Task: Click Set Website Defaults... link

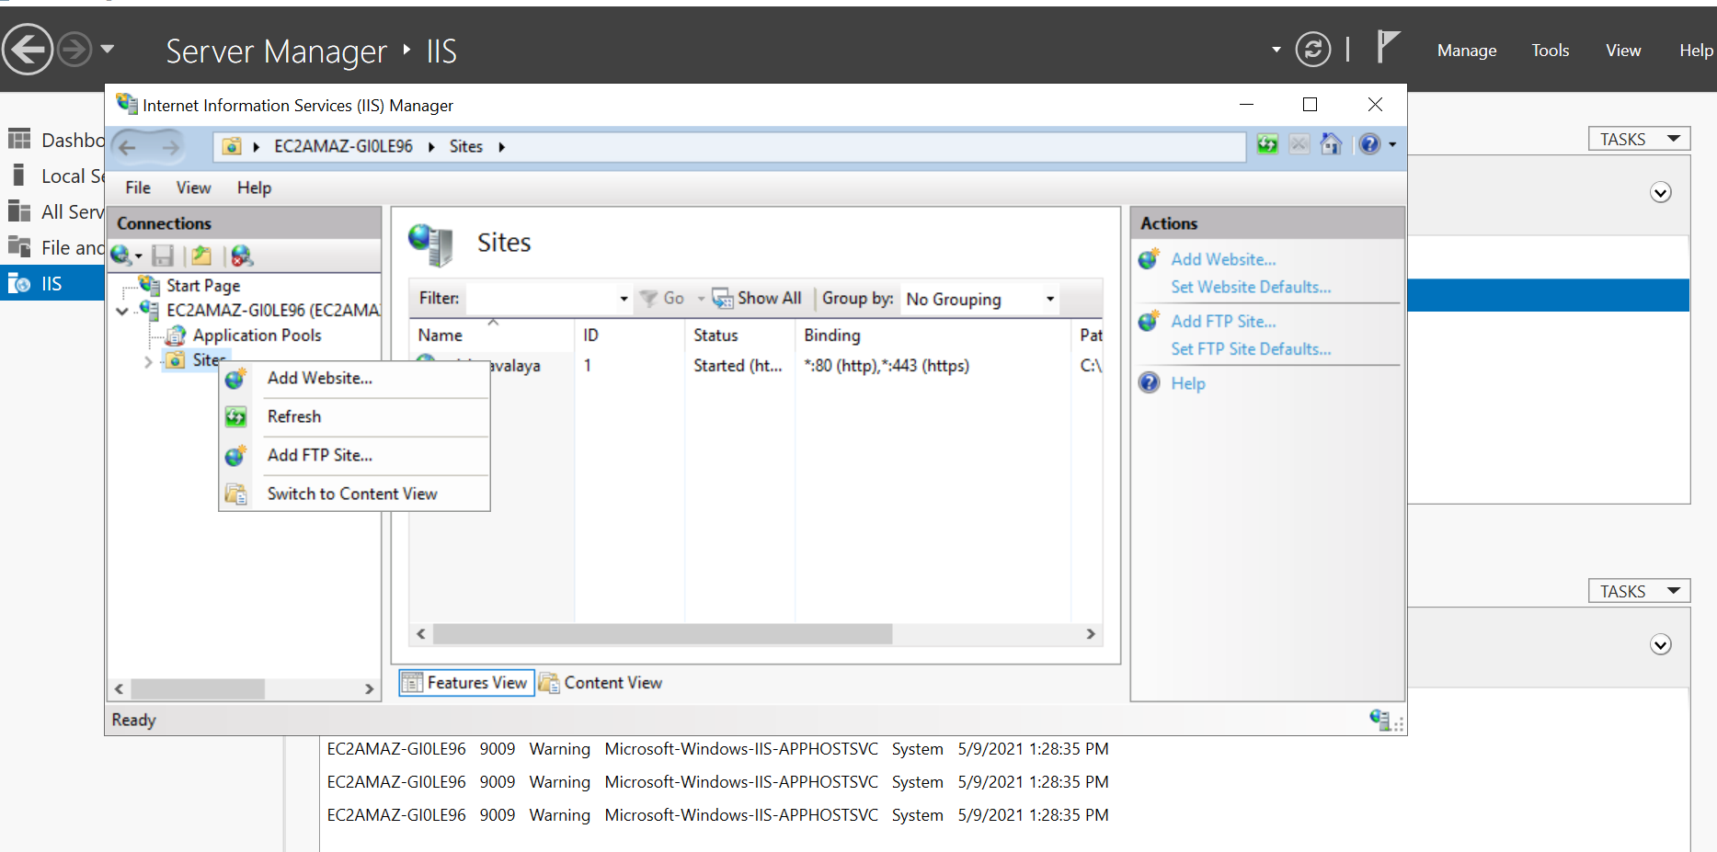Action: coord(1251,287)
